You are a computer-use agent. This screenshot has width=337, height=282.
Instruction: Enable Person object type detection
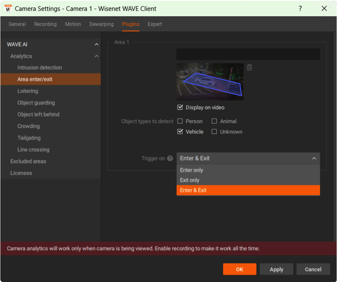pyautogui.click(x=180, y=121)
